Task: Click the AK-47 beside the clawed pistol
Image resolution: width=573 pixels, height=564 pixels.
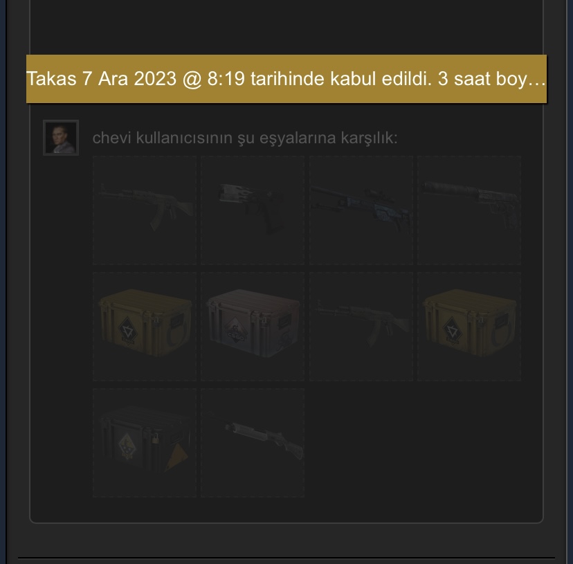Action: click(145, 210)
